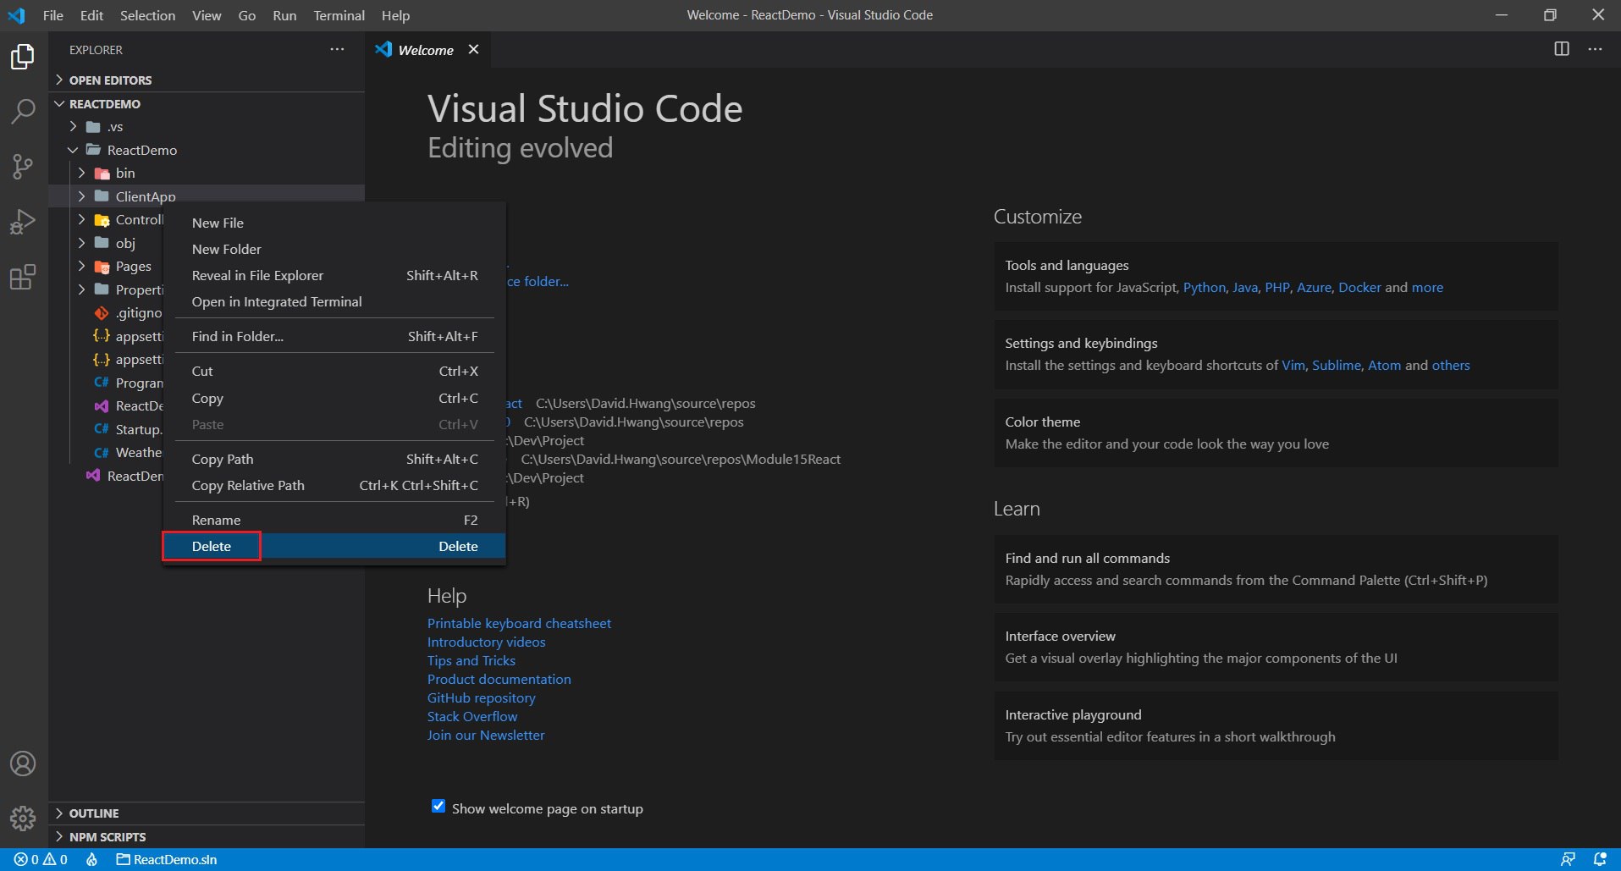Open Stack Overflow link
This screenshot has height=871, width=1621.
tap(471, 716)
